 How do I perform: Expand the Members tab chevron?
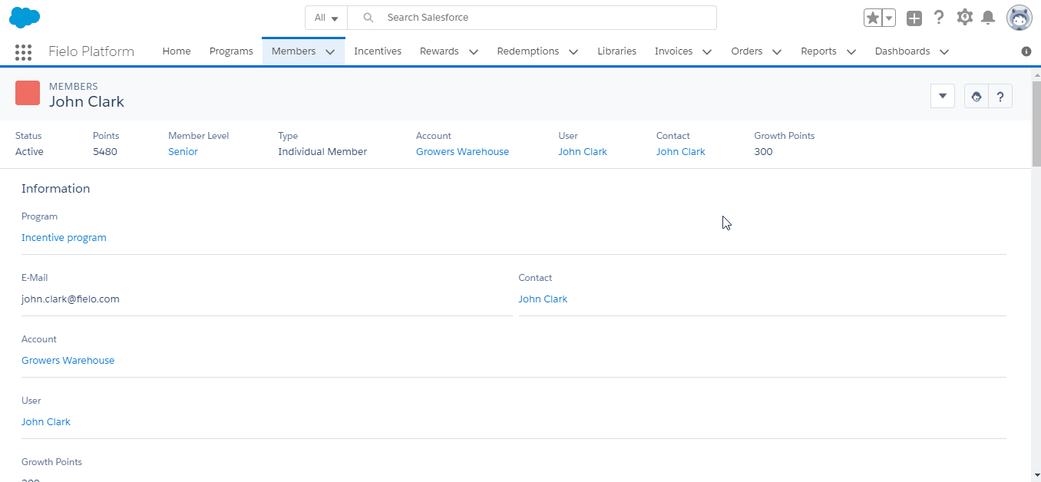[x=330, y=51]
